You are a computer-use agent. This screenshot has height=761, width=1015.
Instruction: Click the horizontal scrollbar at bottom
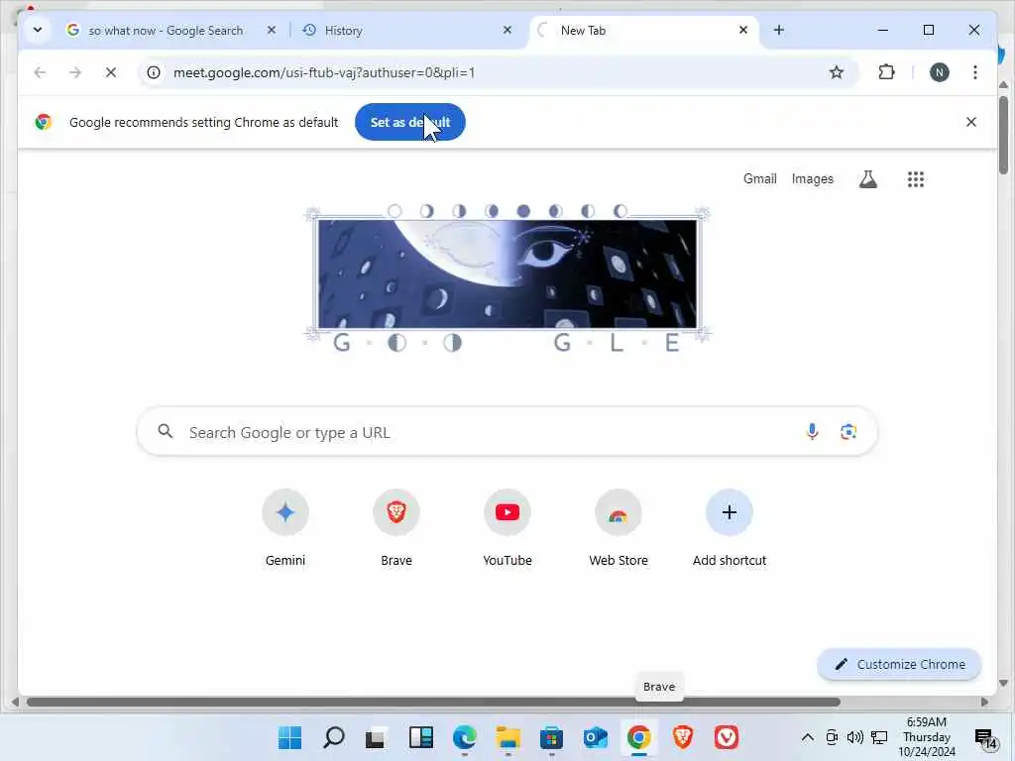[x=433, y=703]
